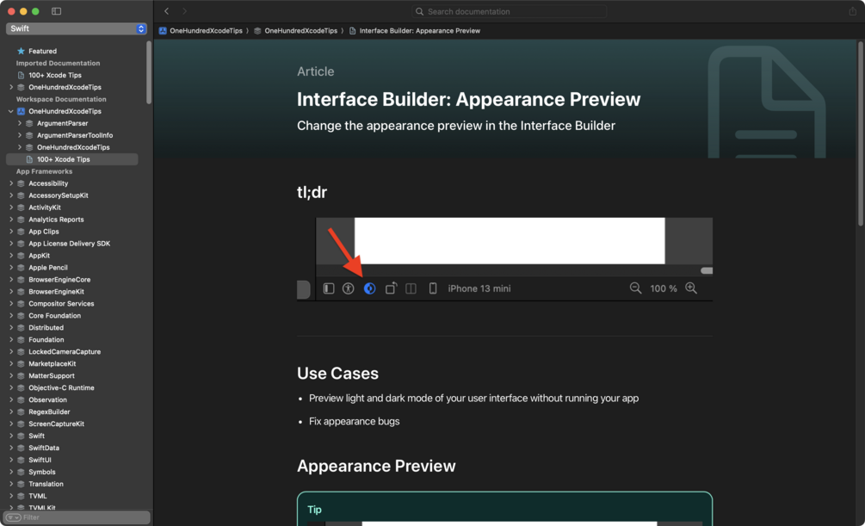This screenshot has width=865, height=526.
Task: Click the MatterSupport stack icon
Action: 21,376
